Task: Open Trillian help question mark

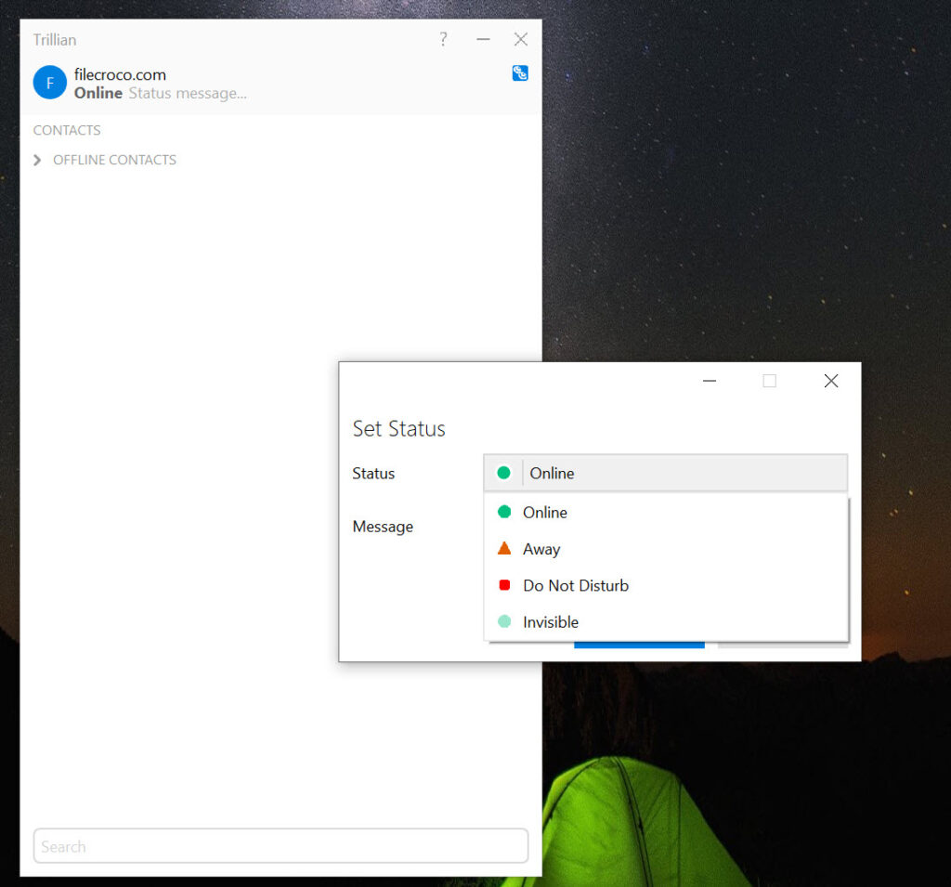Action: (x=443, y=39)
